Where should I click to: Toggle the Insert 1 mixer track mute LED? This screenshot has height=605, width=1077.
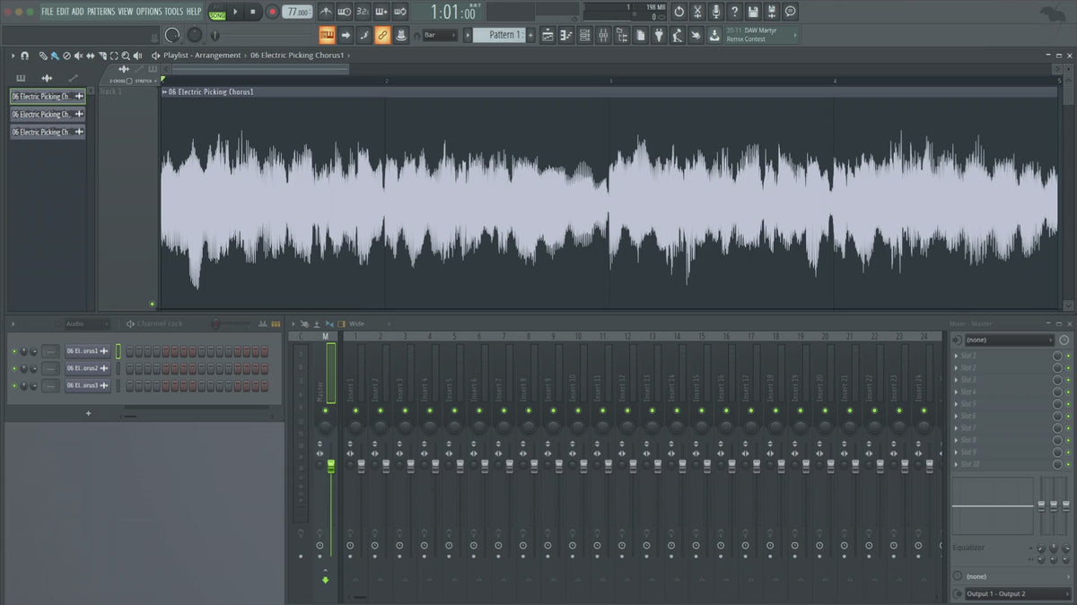click(x=355, y=410)
